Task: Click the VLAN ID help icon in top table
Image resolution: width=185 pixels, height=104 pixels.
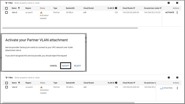Action: click(116, 8)
